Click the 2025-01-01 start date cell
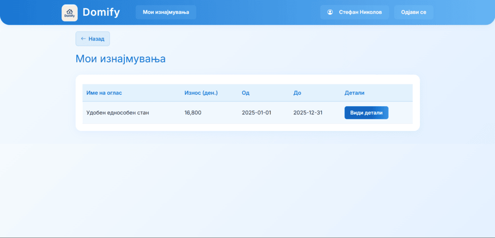Screen dimensions: 495x238 (x=256, y=113)
